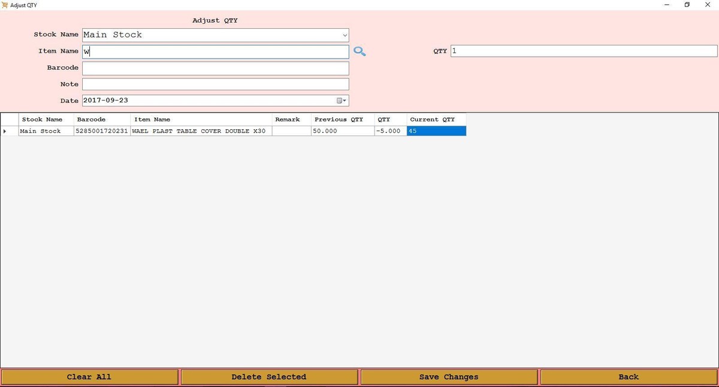Viewport: 719px width, 387px height.
Task: Click Delete Selected button
Action: pos(269,377)
